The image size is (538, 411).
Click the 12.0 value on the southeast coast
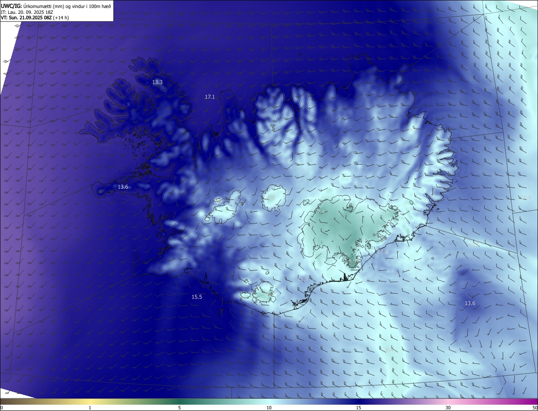click(x=382, y=251)
